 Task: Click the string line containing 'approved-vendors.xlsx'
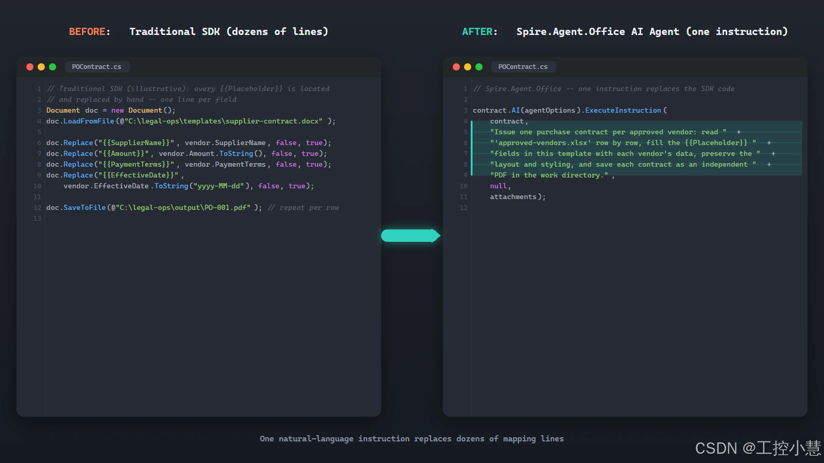tap(630, 143)
